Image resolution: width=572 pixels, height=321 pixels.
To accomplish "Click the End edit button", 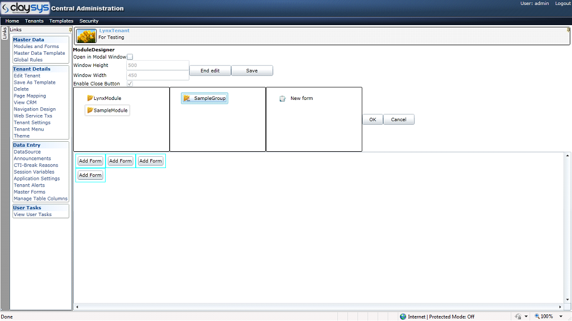I will point(210,71).
